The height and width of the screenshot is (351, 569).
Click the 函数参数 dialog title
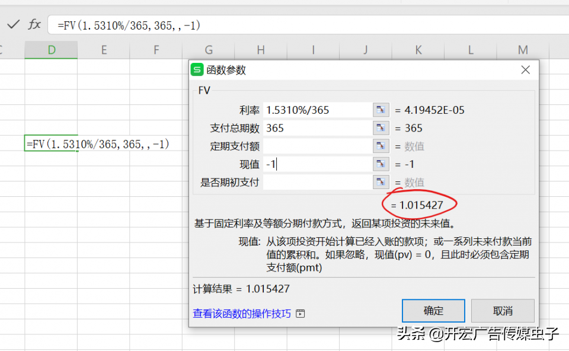pyautogui.click(x=226, y=70)
